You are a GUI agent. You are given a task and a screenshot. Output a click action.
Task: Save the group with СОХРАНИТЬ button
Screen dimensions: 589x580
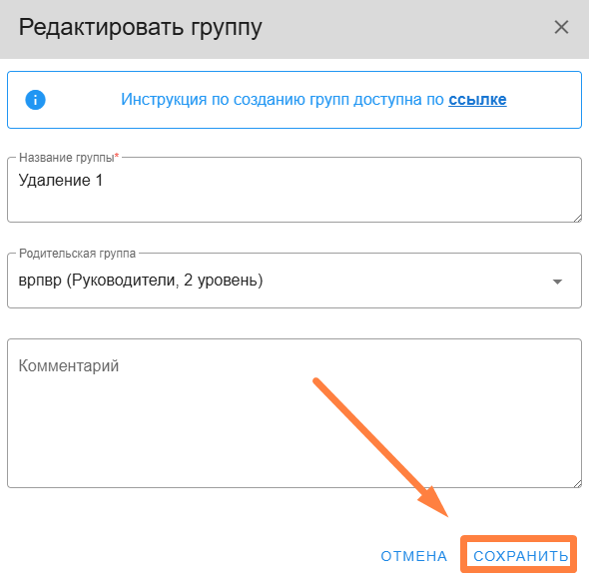click(x=520, y=556)
